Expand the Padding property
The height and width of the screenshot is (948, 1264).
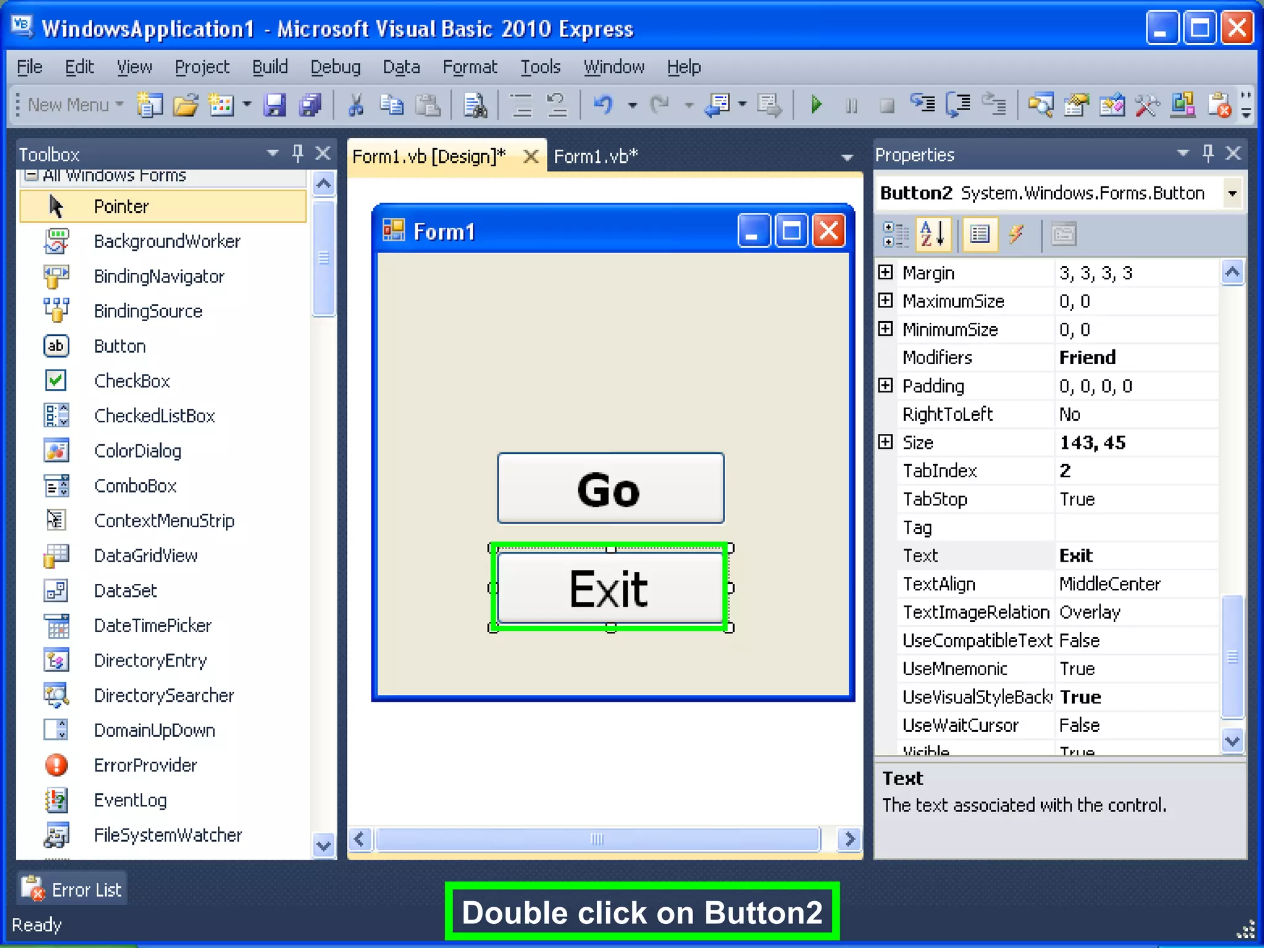coord(886,385)
